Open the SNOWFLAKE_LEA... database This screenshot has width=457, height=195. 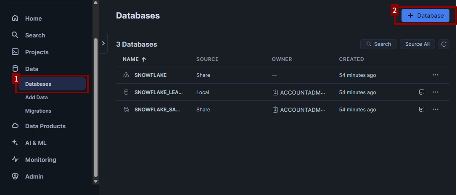pos(158,92)
